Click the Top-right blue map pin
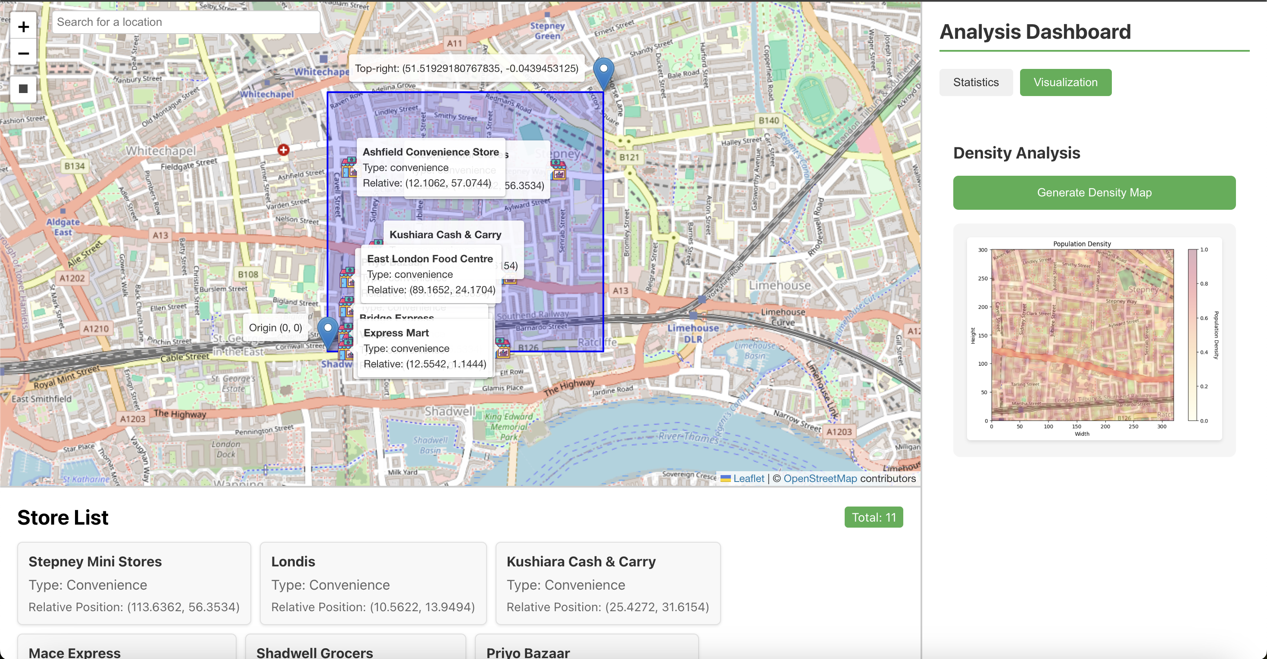This screenshot has width=1267, height=659. coord(603,73)
